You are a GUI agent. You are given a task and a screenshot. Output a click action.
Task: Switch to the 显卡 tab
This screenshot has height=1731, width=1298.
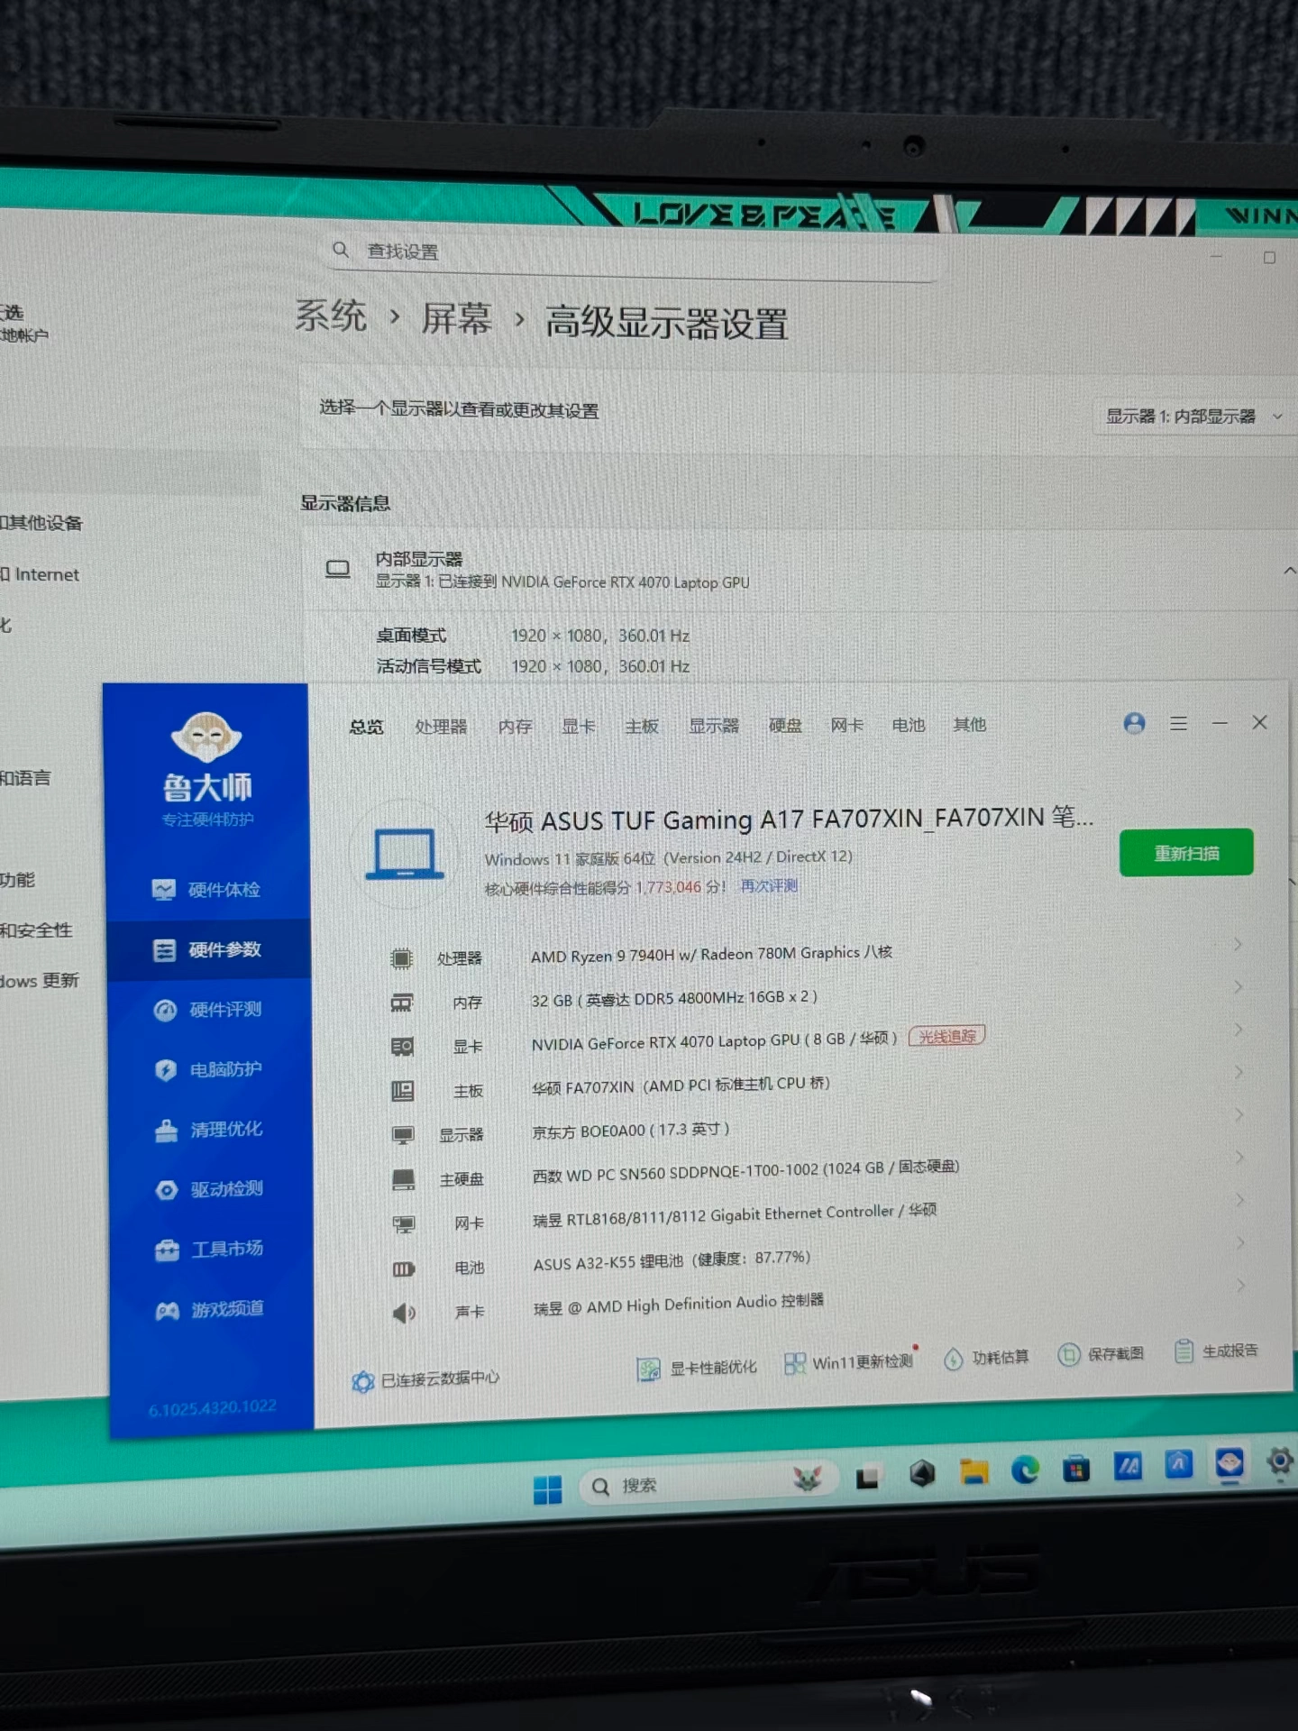[578, 727]
